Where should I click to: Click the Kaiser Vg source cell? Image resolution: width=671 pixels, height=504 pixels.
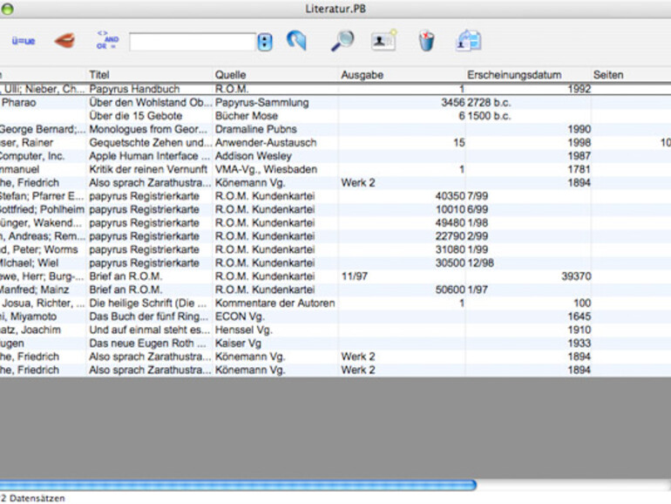[x=238, y=343]
